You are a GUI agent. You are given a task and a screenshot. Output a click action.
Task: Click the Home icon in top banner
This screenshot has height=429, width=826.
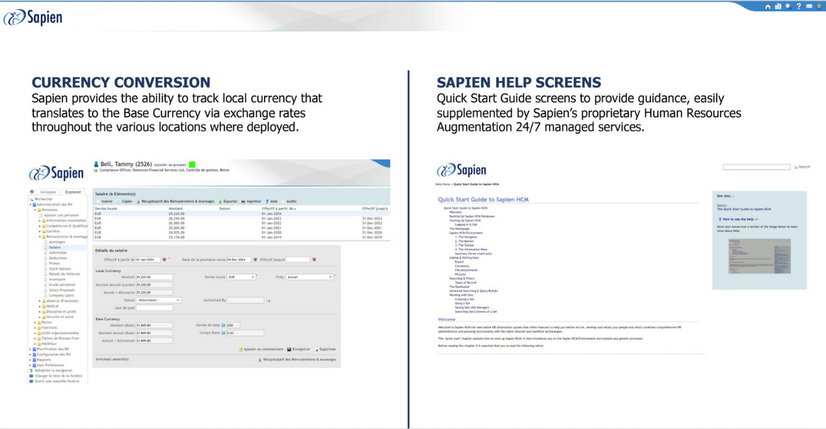coord(768,7)
